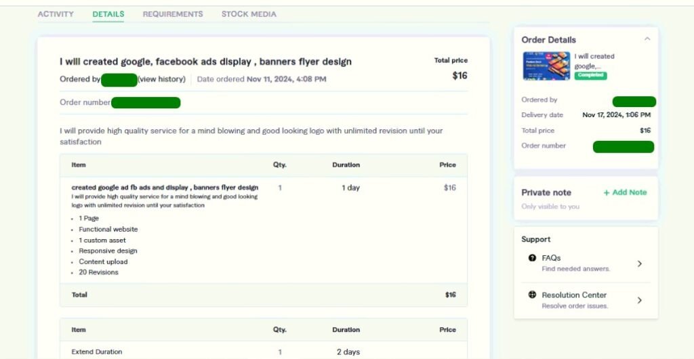Open the Activity tab
This screenshot has height=359, width=694.
[56, 14]
